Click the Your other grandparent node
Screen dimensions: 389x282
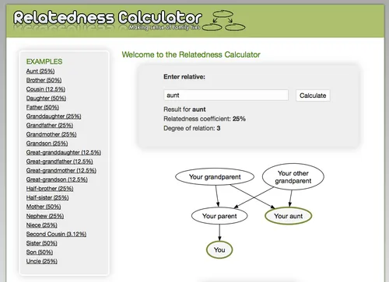tap(293, 177)
